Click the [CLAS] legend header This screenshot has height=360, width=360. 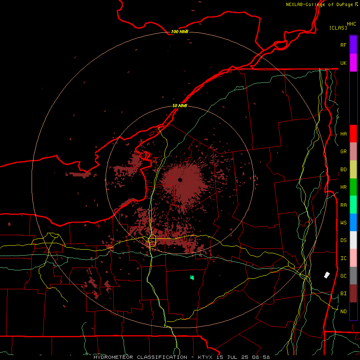pyautogui.click(x=338, y=28)
